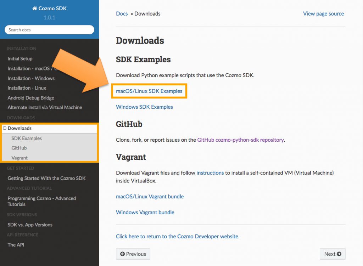Go to the Next page button
The height and width of the screenshot is (266, 363).
coord(332,254)
